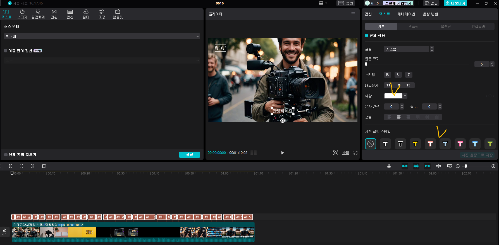499x245 pixels.
Task: Check the 현재 자막 지우기 option
Action: click(6, 155)
